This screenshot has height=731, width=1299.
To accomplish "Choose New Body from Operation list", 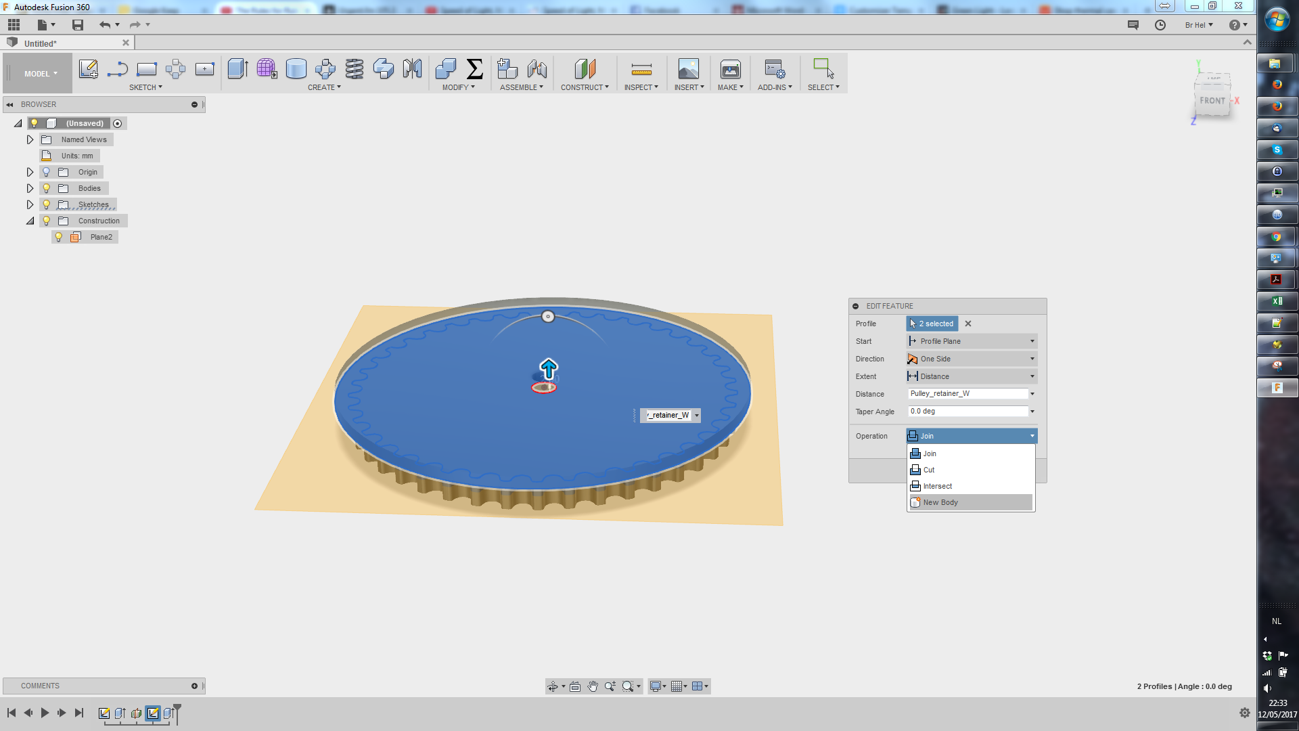I will [x=940, y=502].
